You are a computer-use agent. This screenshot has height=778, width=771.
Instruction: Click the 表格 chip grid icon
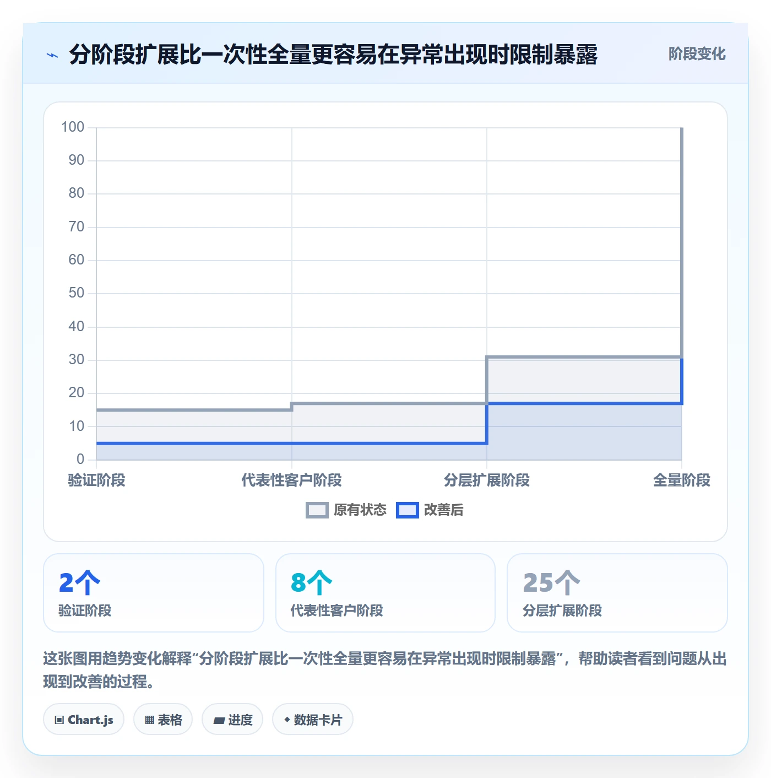pyautogui.click(x=149, y=720)
